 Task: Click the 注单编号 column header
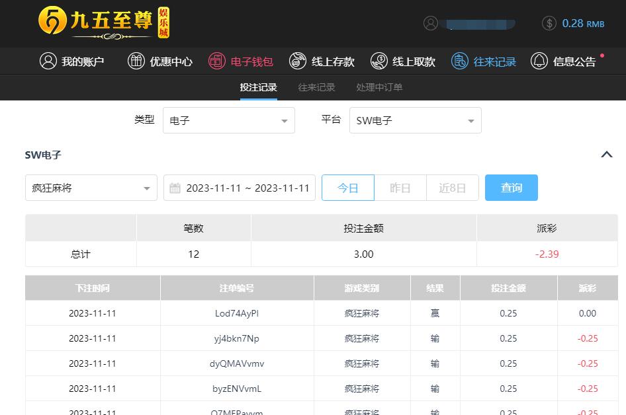point(237,288)
